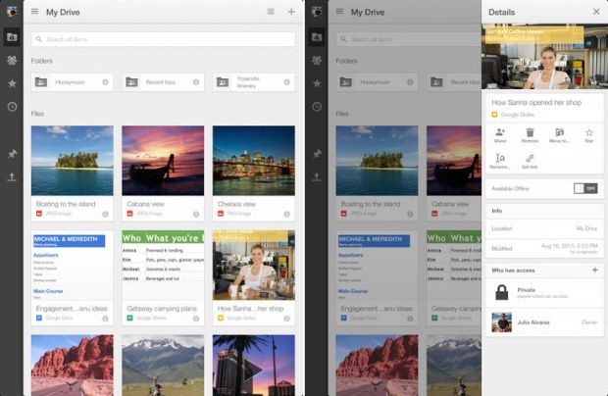Click the How Sarina opened her shop title
Screen dimensions: 608x396
[x=536, y=102]
